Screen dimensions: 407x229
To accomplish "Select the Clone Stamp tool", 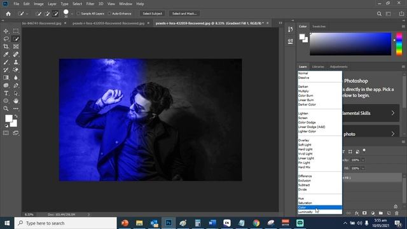I will pos(16,62).
